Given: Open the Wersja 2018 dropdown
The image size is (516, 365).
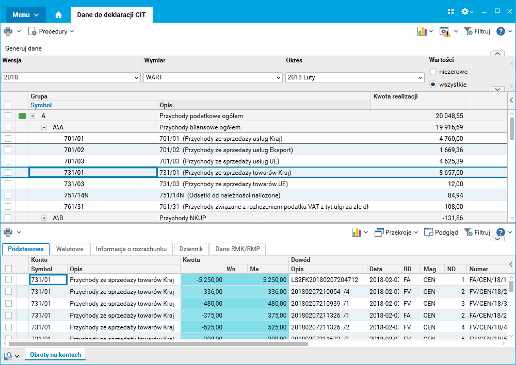Looking at the screenshot, I should point(71,77).
